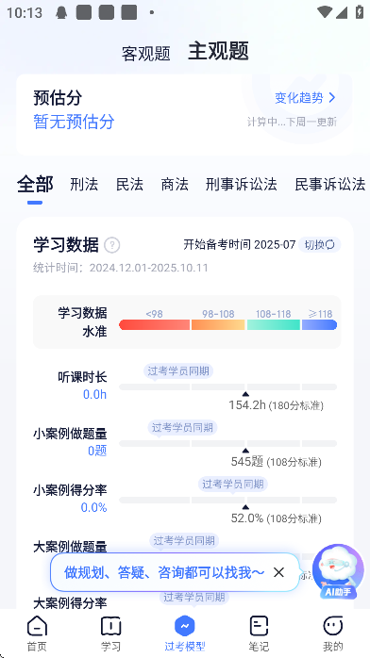Image resolution: width=370 pixels, height=658 pixels.
Task: Select the 民法 subject tab
Action: [x=129, y=184]
